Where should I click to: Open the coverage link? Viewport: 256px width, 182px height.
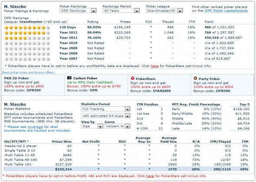click(35, 127)
